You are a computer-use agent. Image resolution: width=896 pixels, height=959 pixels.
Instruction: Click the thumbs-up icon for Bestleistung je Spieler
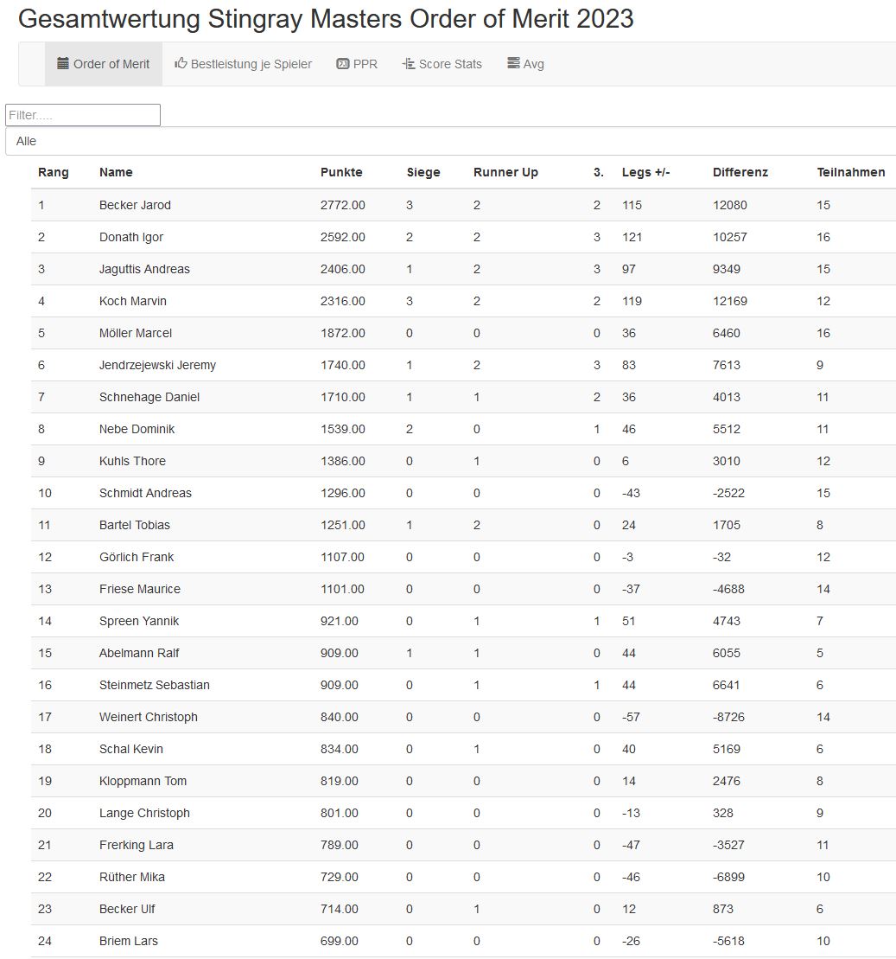point(181,64)
